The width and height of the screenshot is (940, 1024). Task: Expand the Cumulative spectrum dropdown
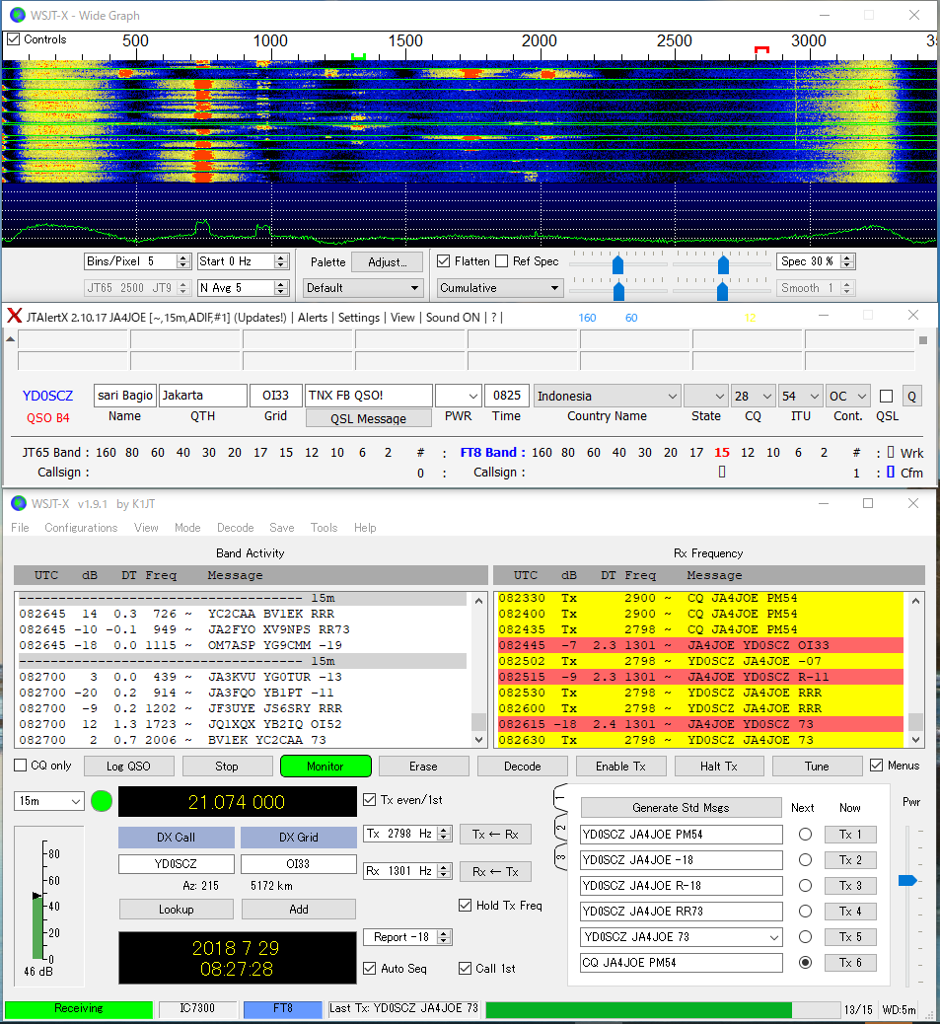pyautogui.click(x=499, y=288)
